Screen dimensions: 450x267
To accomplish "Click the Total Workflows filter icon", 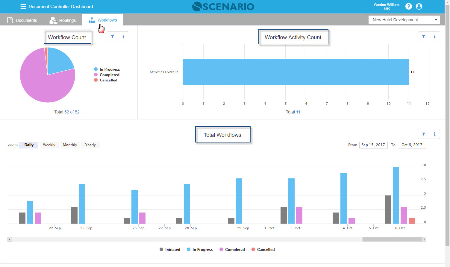I will tap(424, 134).
